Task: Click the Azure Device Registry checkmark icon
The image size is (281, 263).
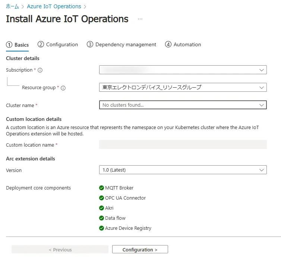Action: click(x=101, y=228)
